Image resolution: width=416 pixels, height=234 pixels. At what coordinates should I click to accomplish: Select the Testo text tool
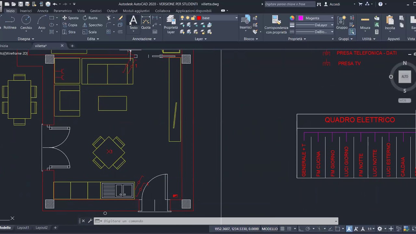point(133,23)
